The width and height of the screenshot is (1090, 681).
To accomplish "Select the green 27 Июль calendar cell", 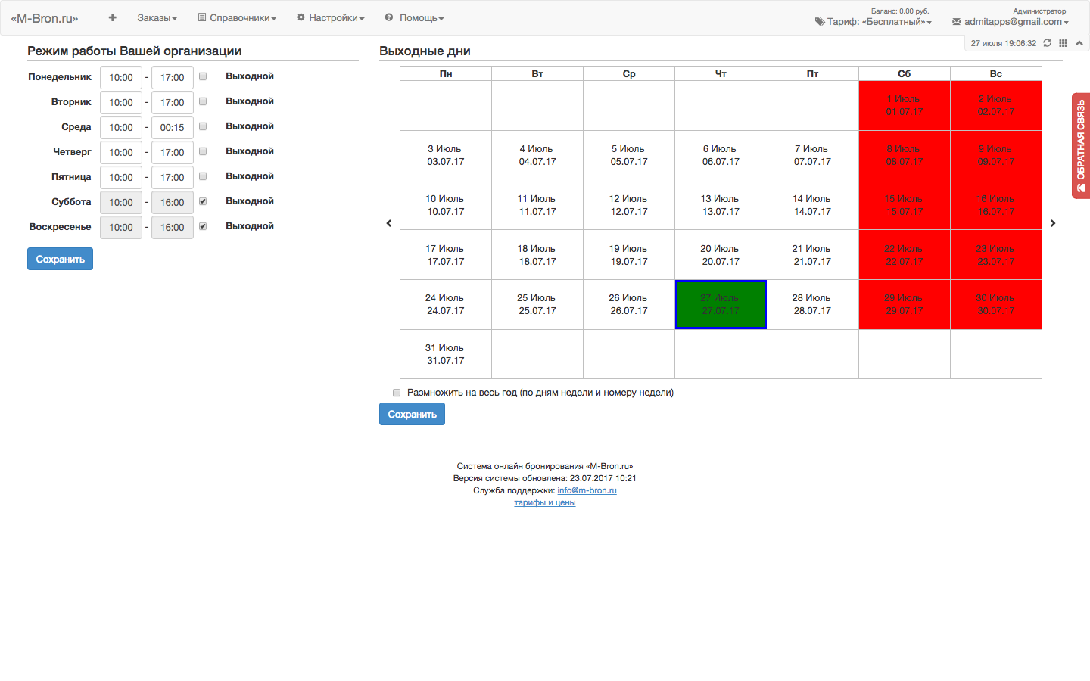I will click(x=721, y=304).
